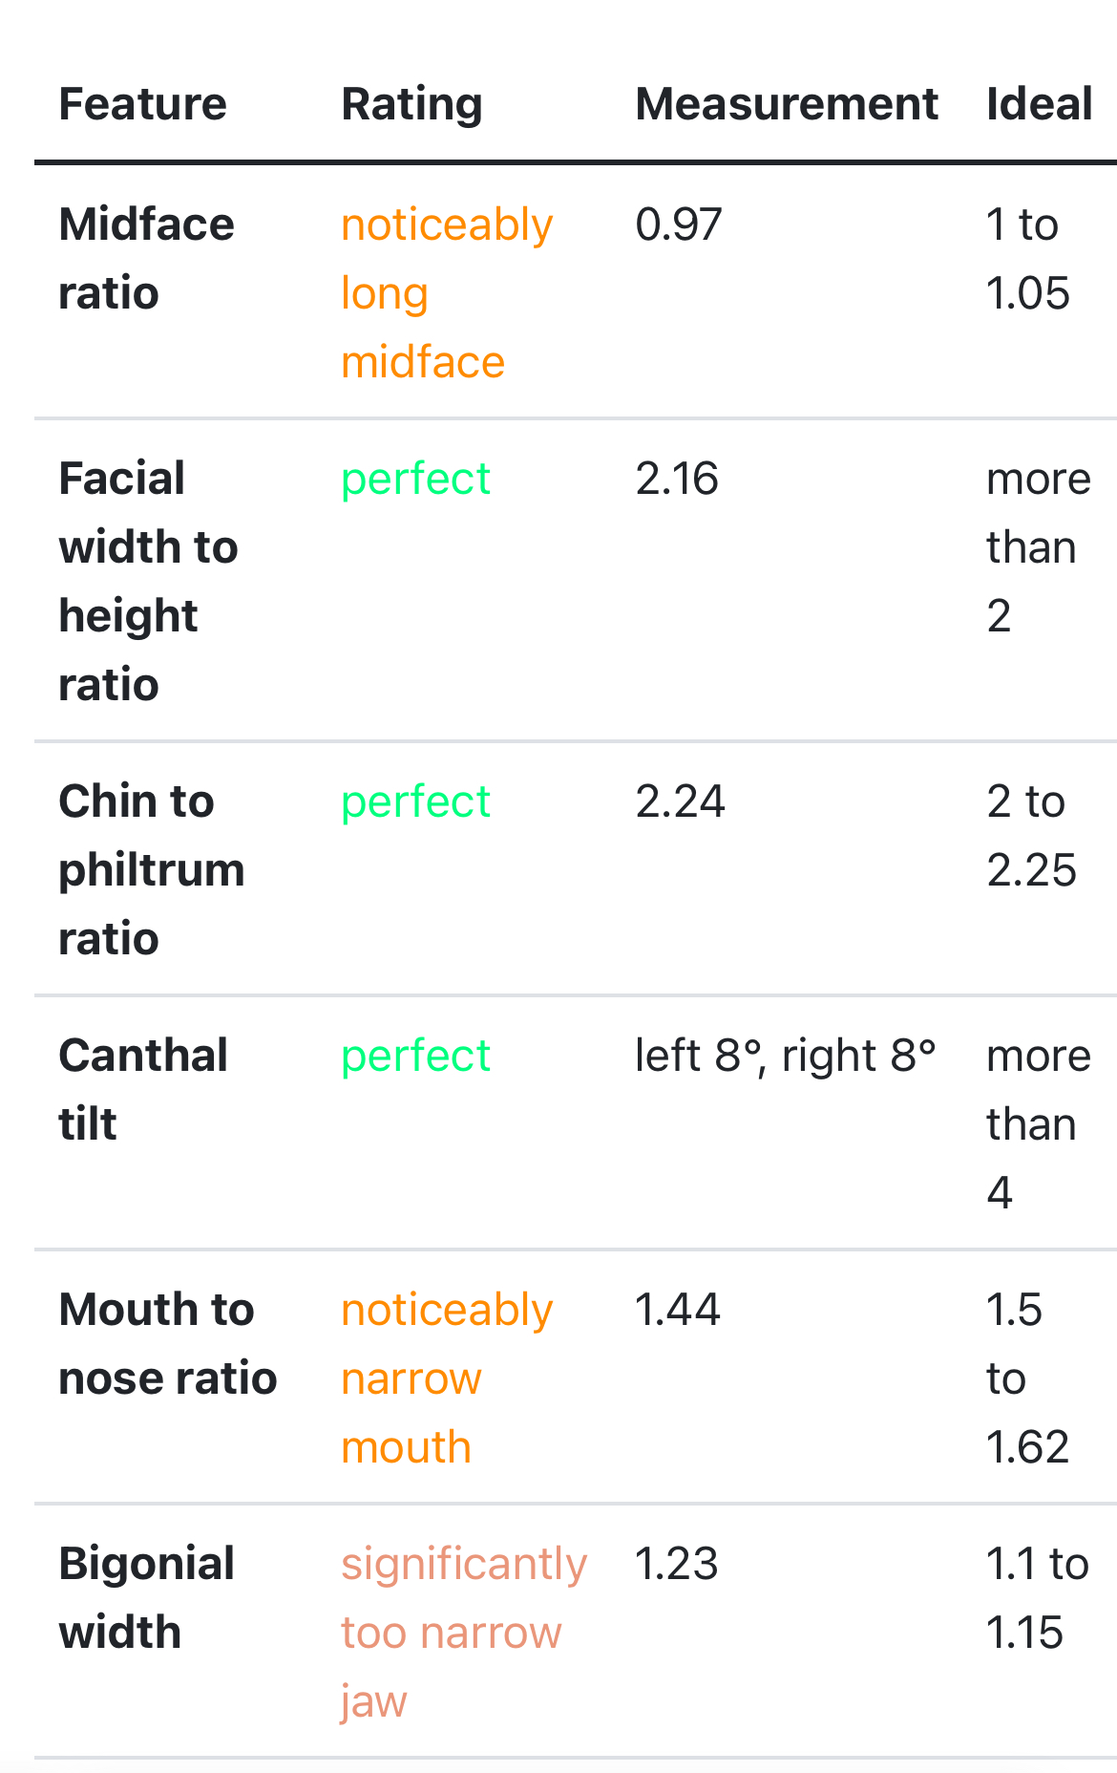Select the Facial width to height ratio label

pos(148,581)
